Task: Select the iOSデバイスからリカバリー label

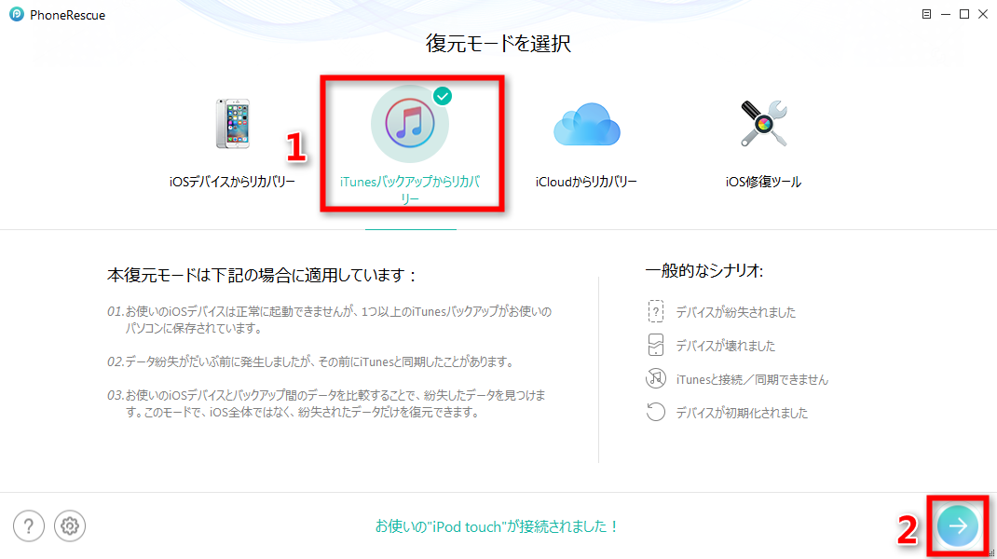Action: point(233,182)
